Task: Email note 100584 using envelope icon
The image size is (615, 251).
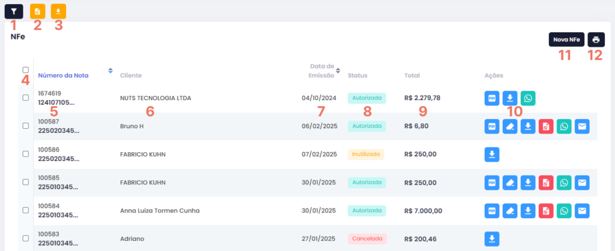Action: 582,210
